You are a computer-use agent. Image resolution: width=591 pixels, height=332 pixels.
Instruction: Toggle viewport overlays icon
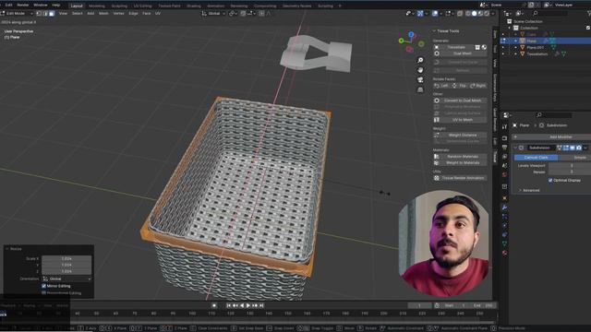[x=435, y=13]
